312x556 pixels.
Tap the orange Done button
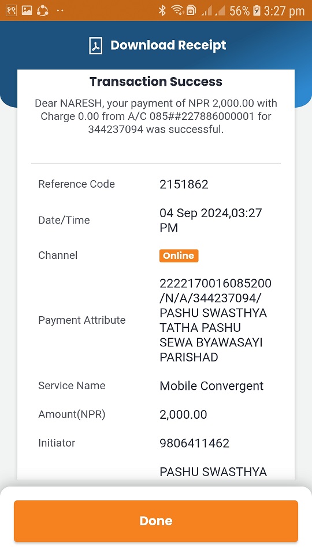click(156, 521)
